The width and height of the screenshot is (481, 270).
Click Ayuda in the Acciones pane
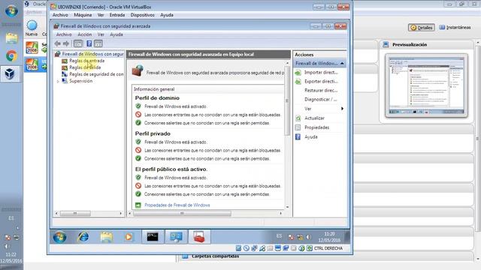(x=310, y=136)
